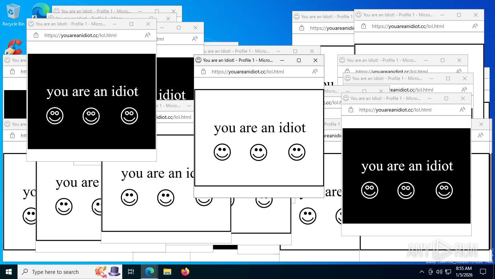Open the Windows Start menu
495x279 pixels.
point(9,272)
